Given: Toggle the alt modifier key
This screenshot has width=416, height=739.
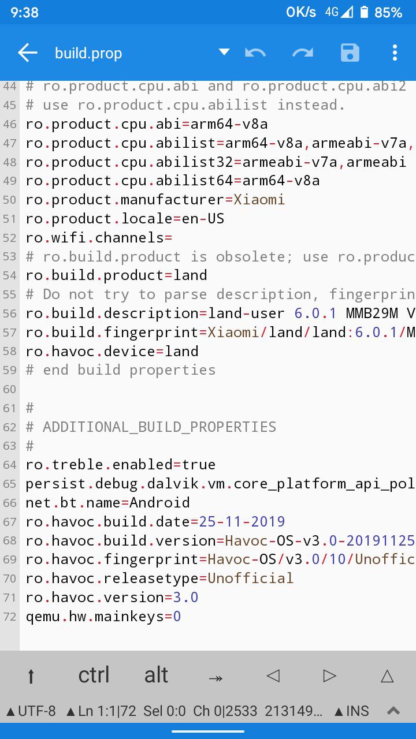Looking at the screenshot, I should [x=156, y=675].
